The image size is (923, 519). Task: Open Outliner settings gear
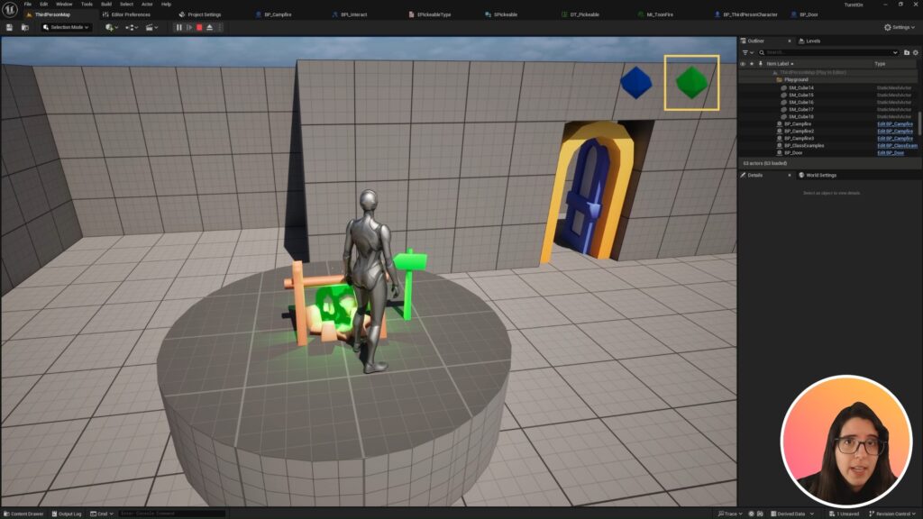(916, 52)
